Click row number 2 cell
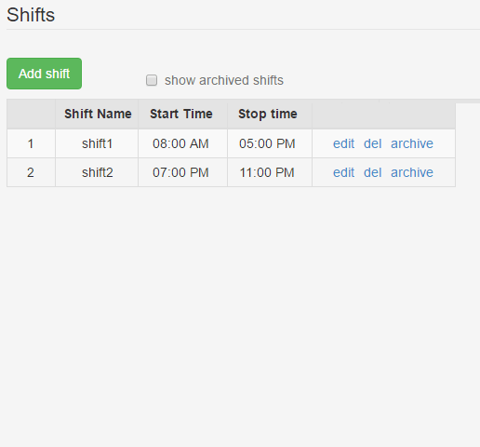Image resolution: width=480 pixels, height=447 pixels. [31, 172]
